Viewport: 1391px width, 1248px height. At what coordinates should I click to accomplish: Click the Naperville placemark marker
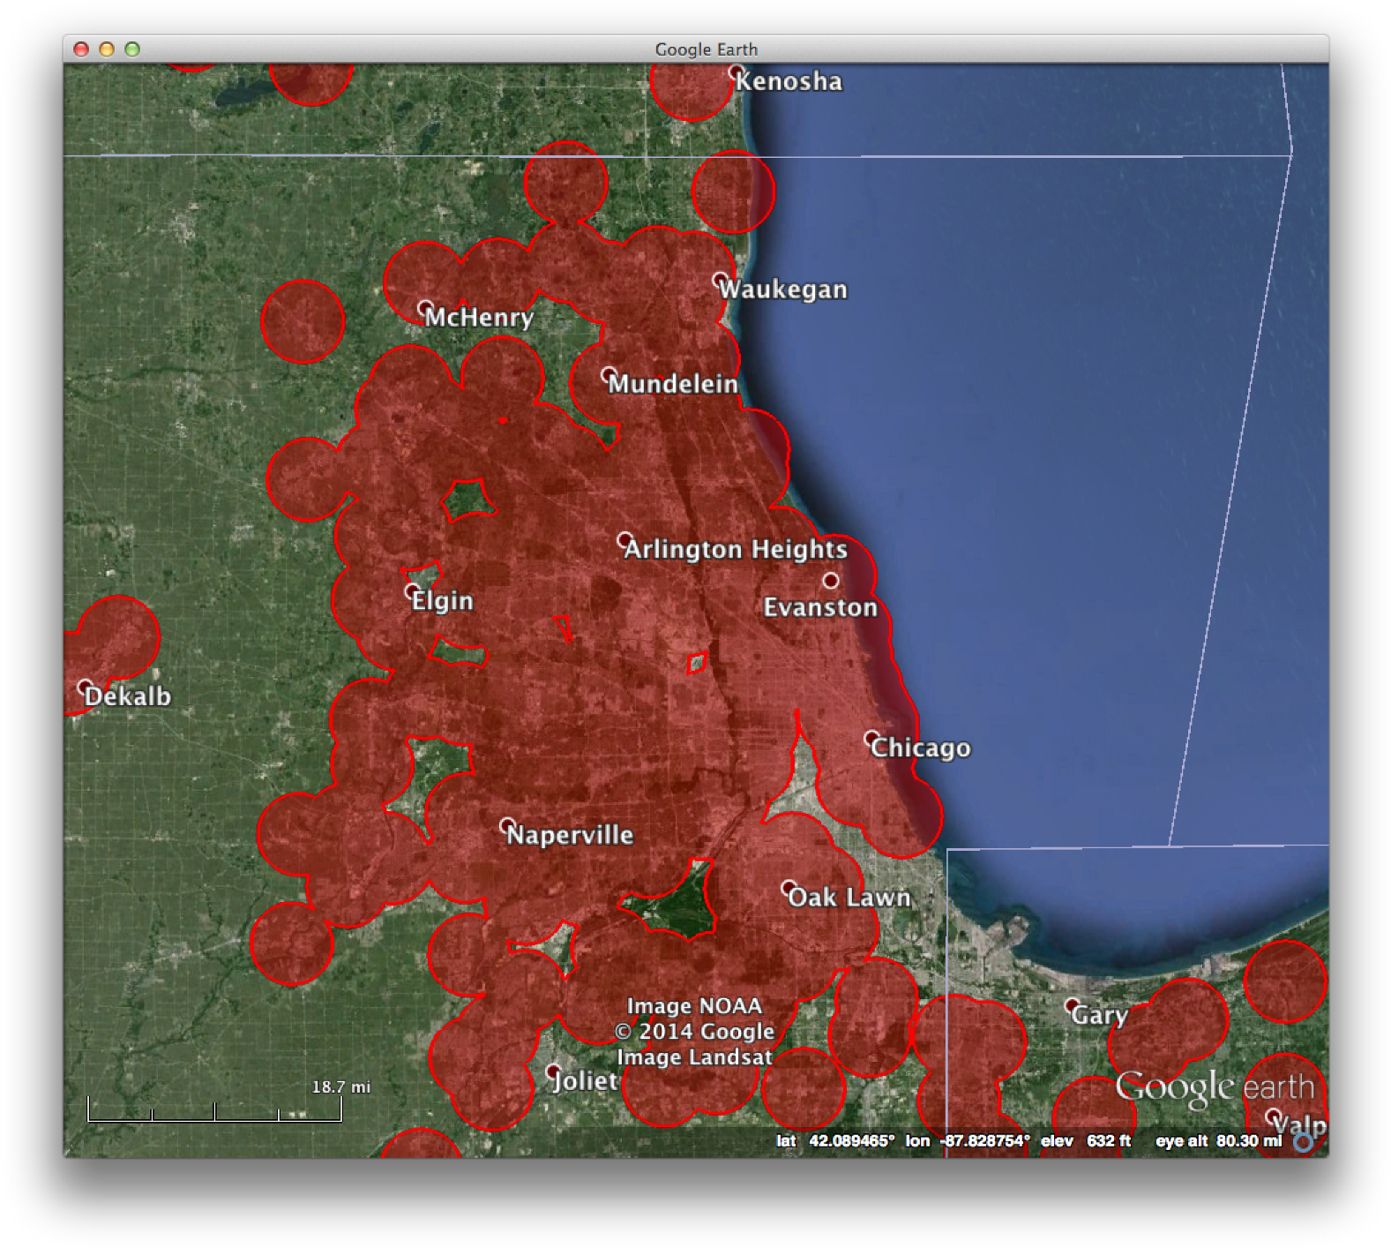507,825
